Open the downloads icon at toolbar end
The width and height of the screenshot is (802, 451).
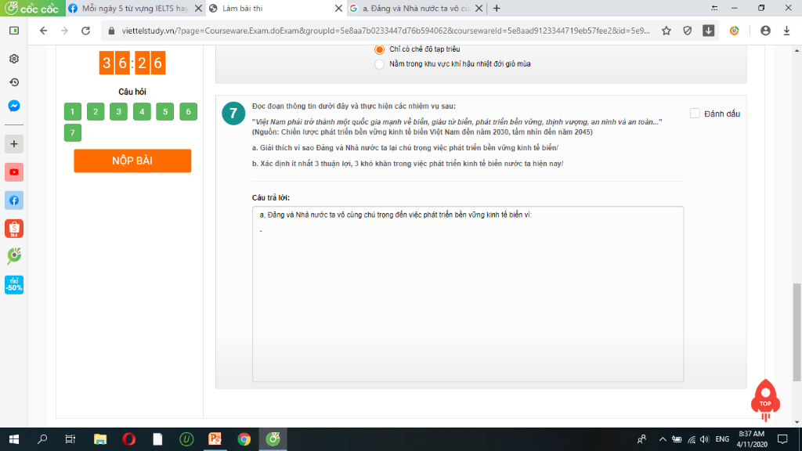(786, 31)
